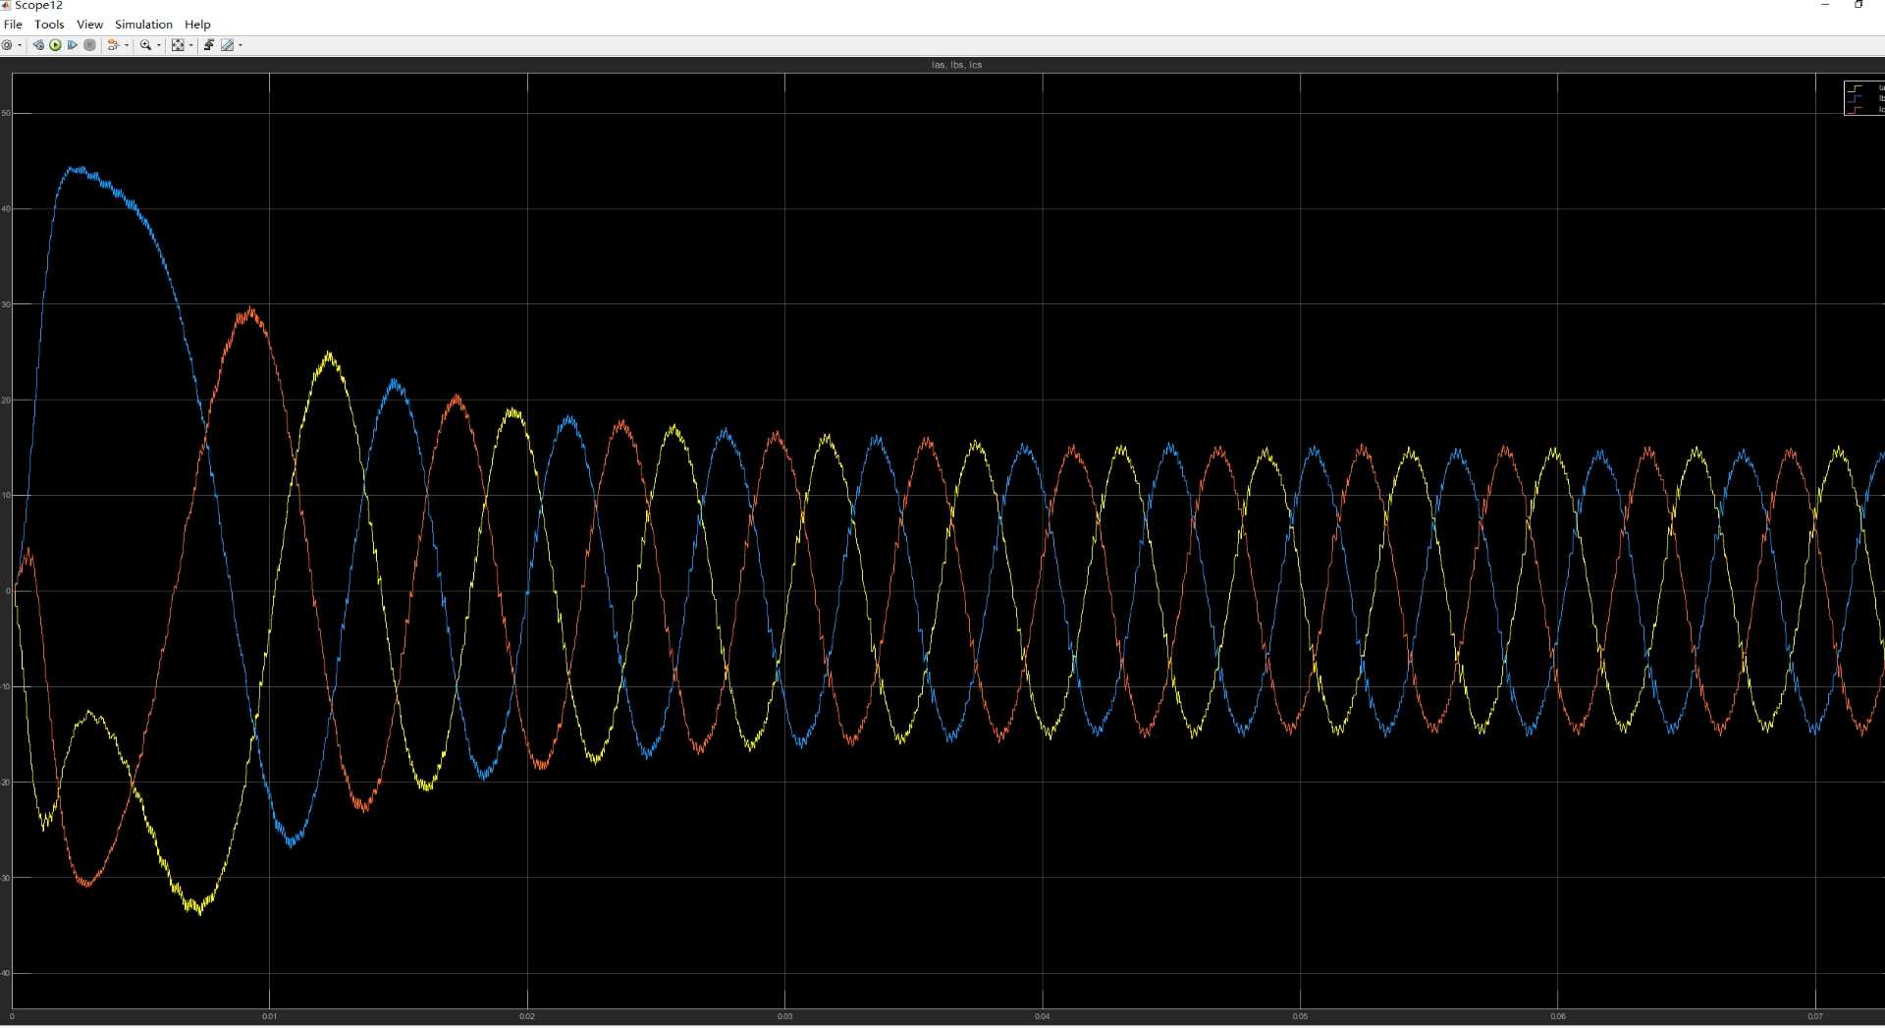Click the Highlight Simulink Block icon

113,45
